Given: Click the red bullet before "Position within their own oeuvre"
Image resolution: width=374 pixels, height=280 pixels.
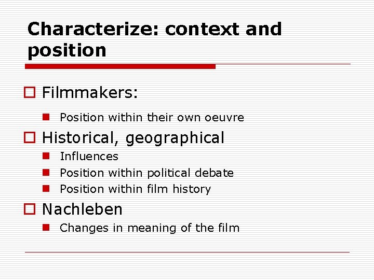Looking at the screenshot, I should pyautogui.click(x=46, y=117).
